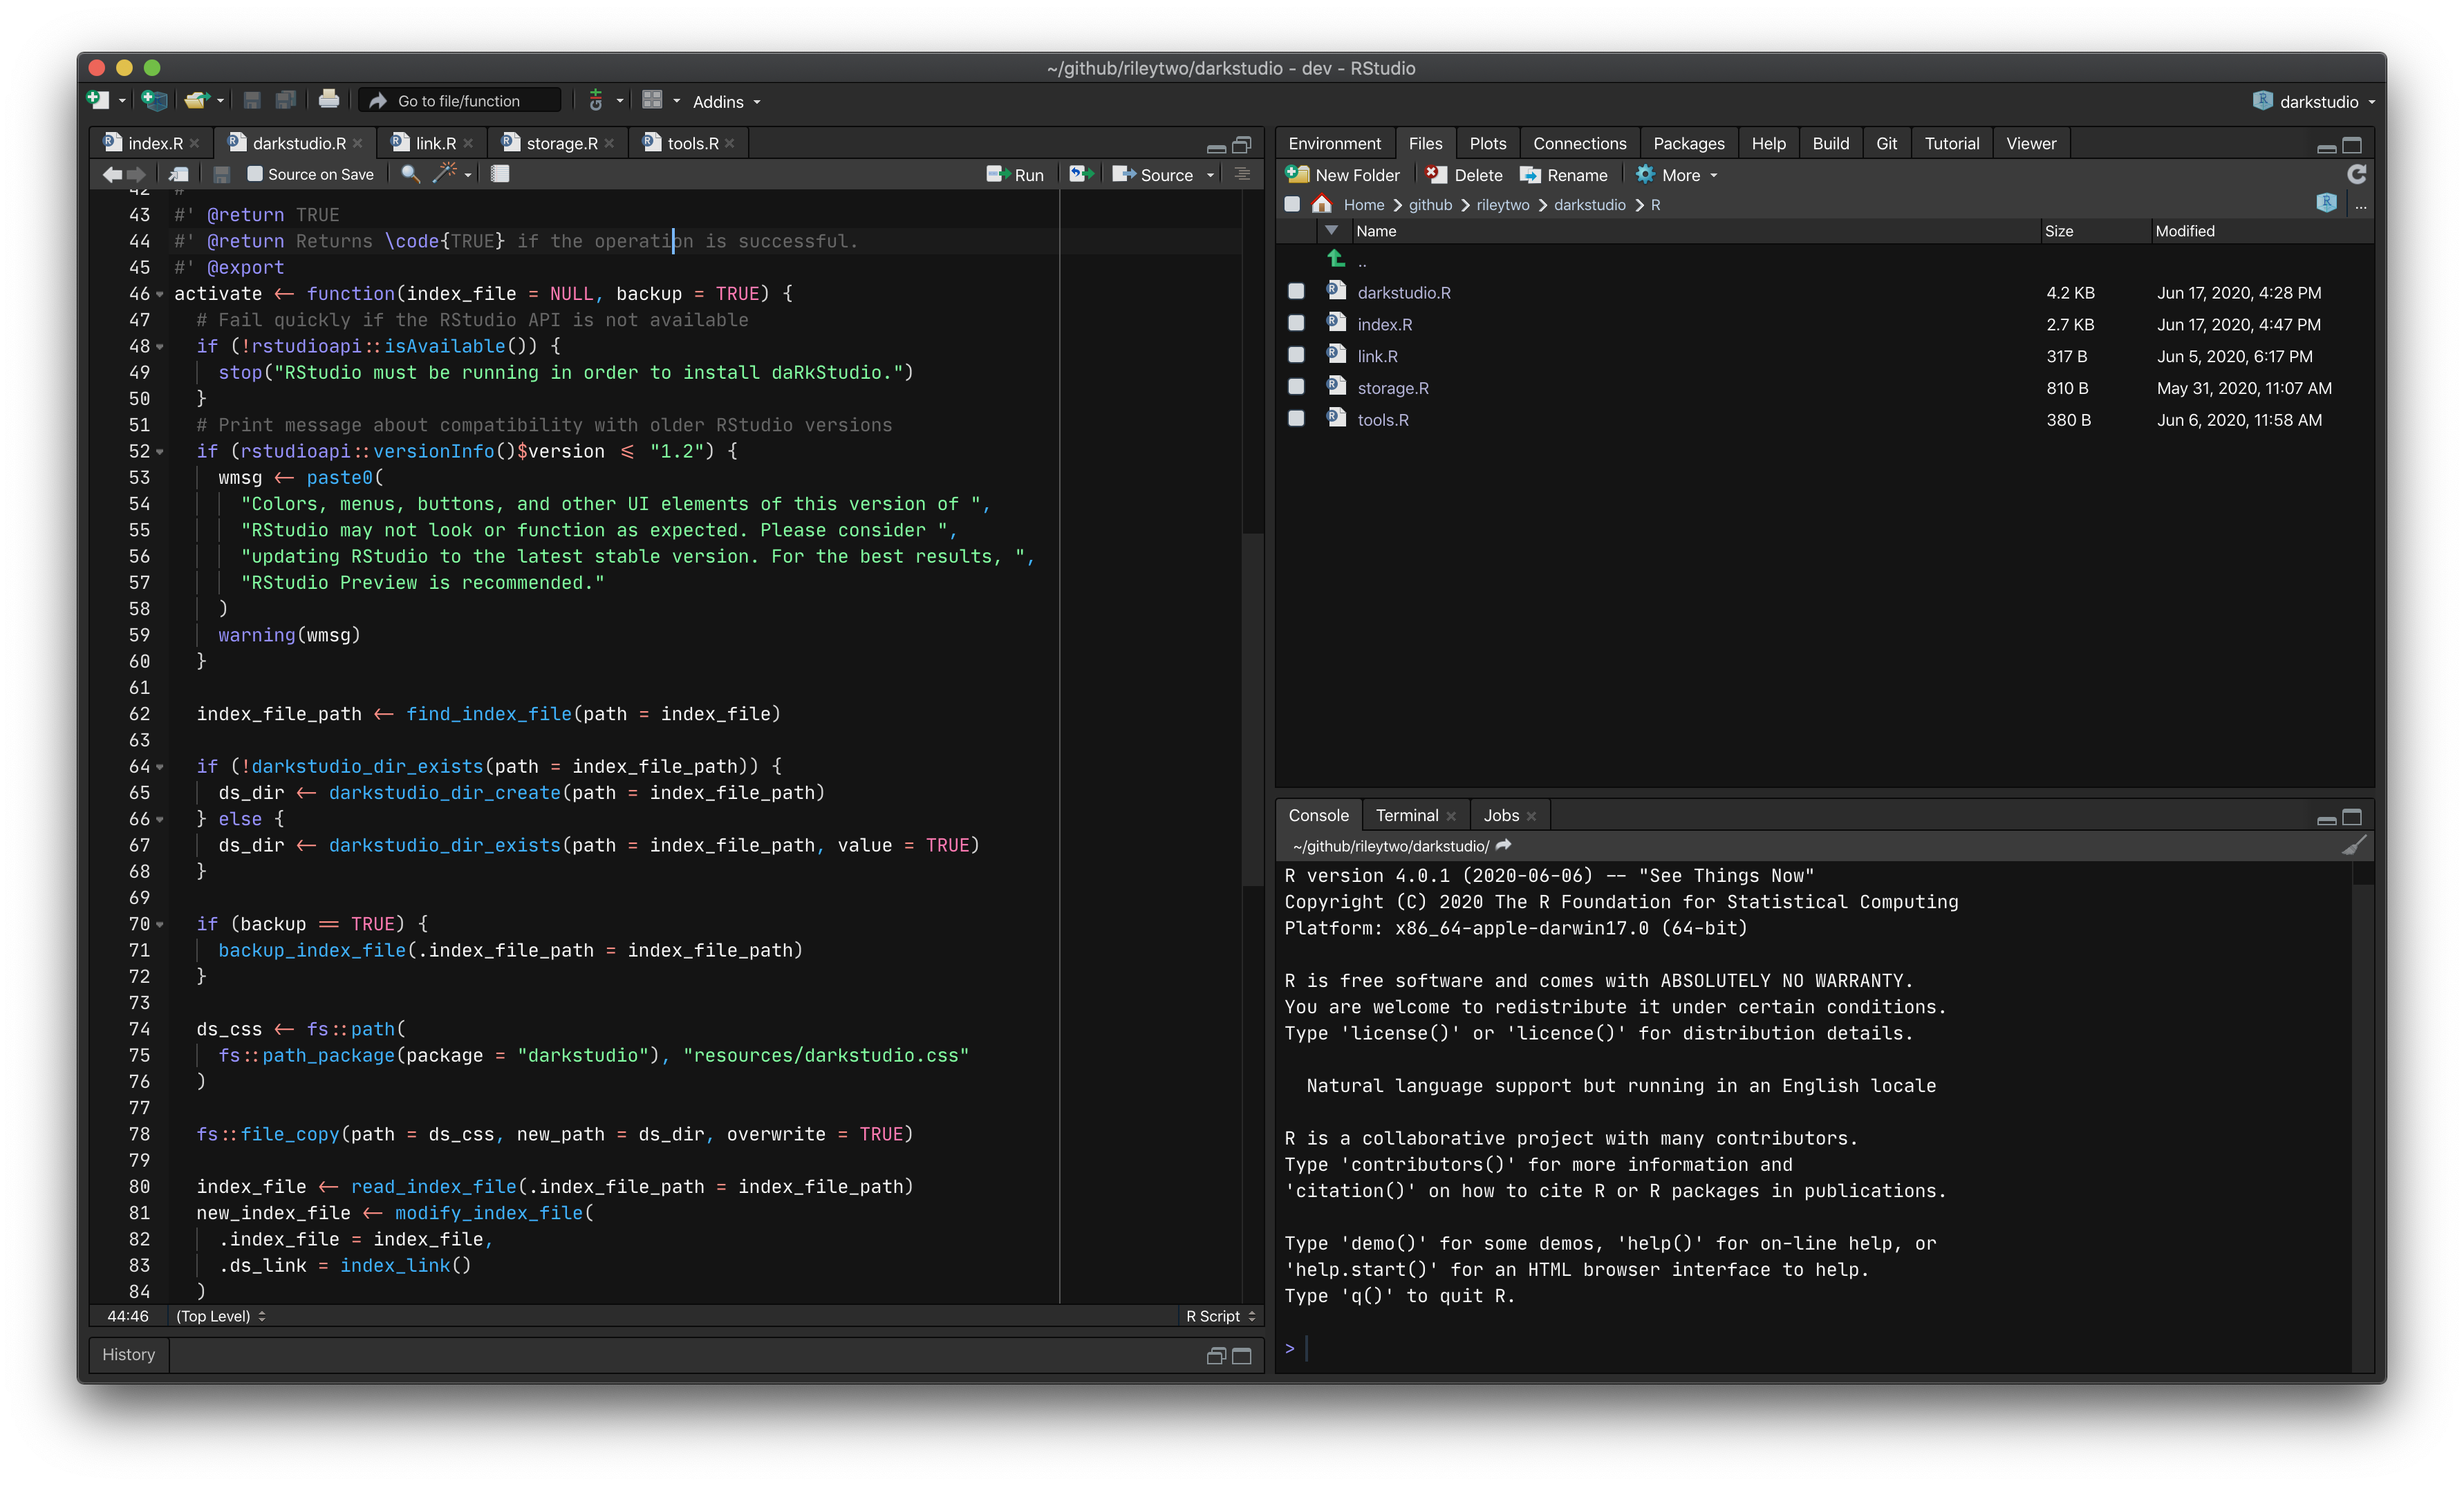Click the re-run previous code icon
The image size is (2464, 1486).
point(1081,174)
